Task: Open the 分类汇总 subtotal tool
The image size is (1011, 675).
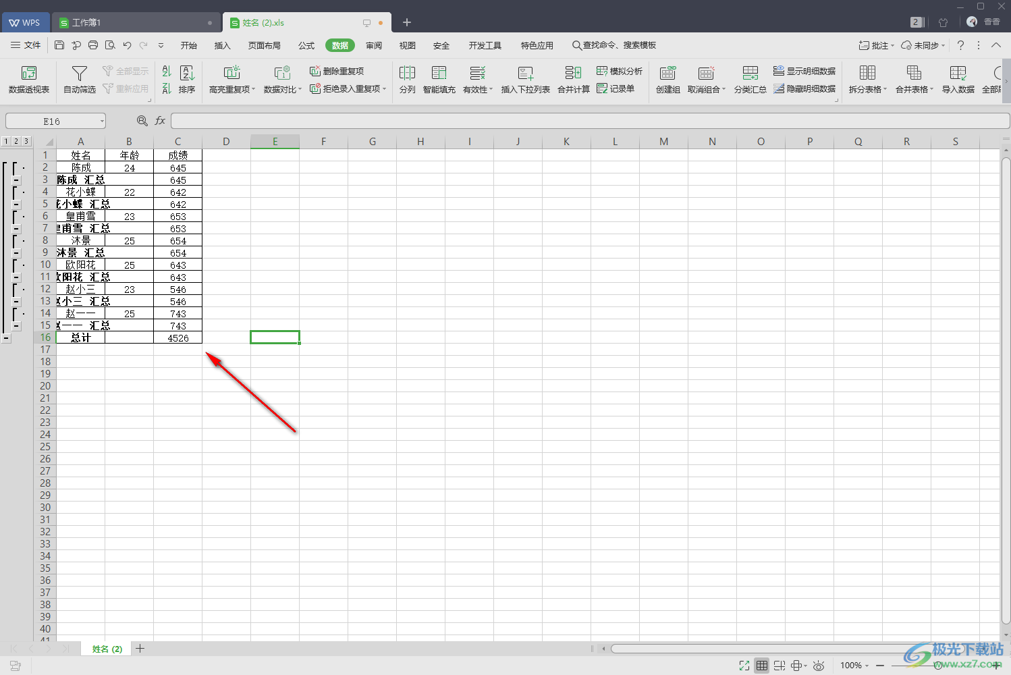Action: click(750, 80)
